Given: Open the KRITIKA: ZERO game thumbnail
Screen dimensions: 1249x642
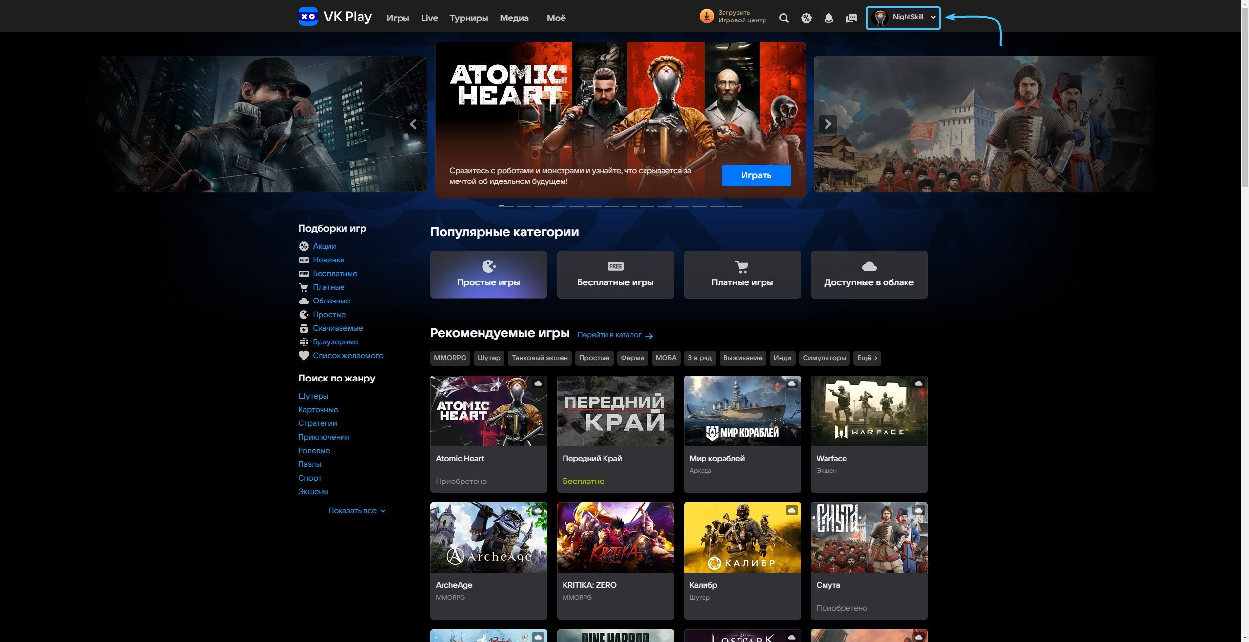Looking at the screenshot, I should coord(615,538).
